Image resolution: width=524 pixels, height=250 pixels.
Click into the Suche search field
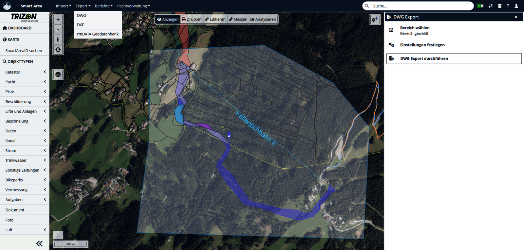tap(421, 6)
